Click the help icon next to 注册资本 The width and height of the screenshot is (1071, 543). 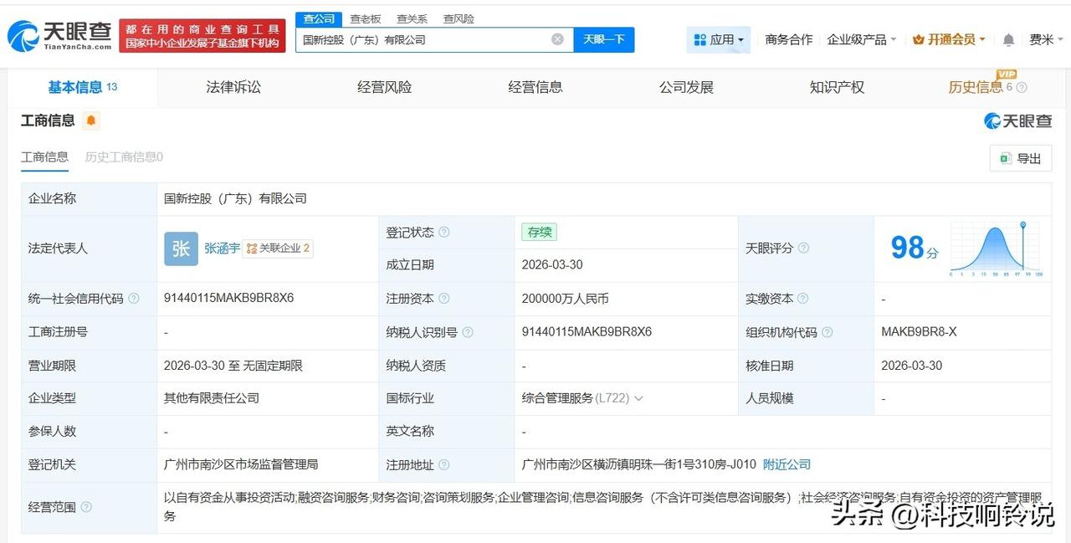(x=443, y=299)
